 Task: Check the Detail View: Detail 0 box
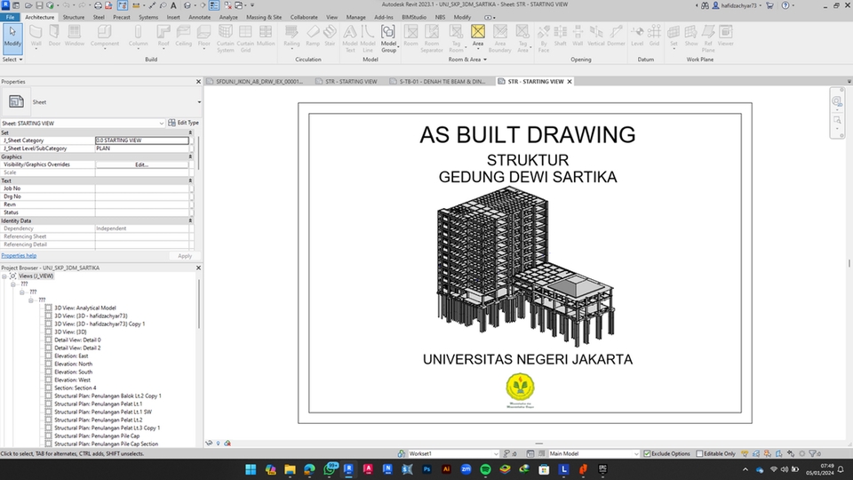click(x=48, y=340)
